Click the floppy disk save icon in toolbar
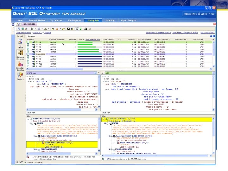This screenshot has height=171, width=228. tap(68, 29)
